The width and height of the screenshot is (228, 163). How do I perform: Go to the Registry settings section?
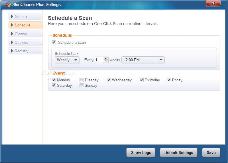(26, 51)
